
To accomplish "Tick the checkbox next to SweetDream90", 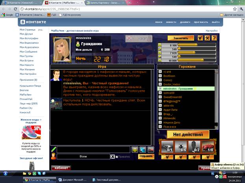I will tap(160, 97).
